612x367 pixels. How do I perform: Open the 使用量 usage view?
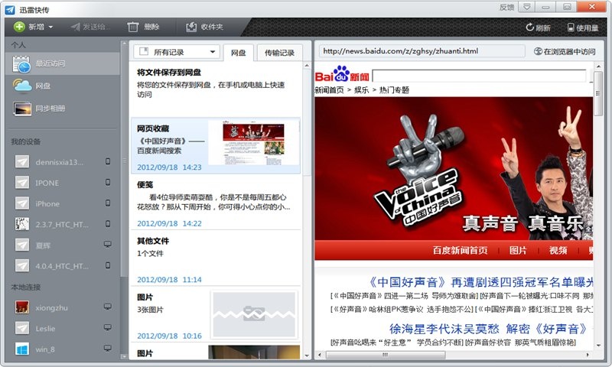coord(583,28)
